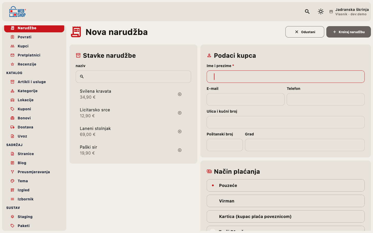373x233 pixels.
Task: Open Paketi in the sidebar
Action: pyautogui.click(x=34, y=226)
